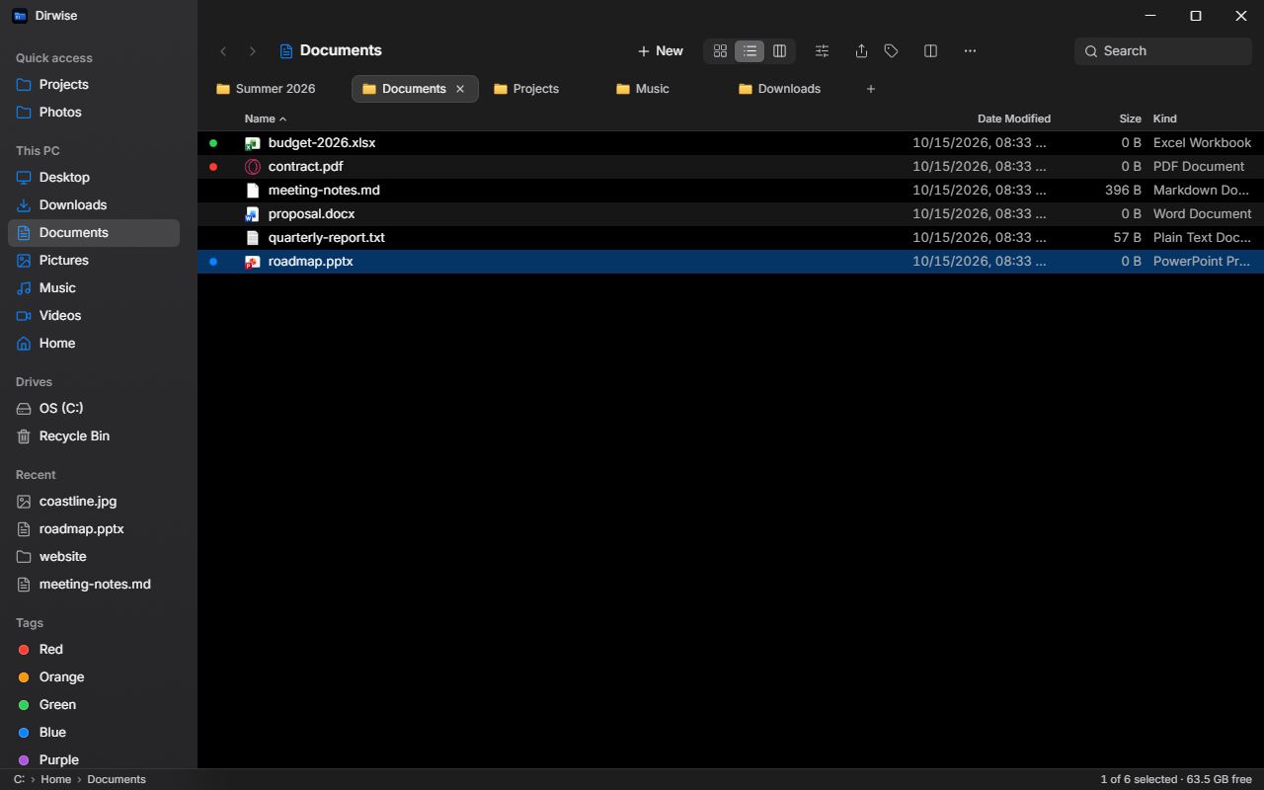1264x790 pixels.
Task: Add a new tab with the plus button
Action: pyautogui.click(x=870, y=89)
